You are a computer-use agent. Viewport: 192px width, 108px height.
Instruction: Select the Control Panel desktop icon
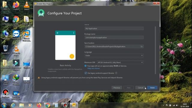pyautogui.click(x=5, y=80)
